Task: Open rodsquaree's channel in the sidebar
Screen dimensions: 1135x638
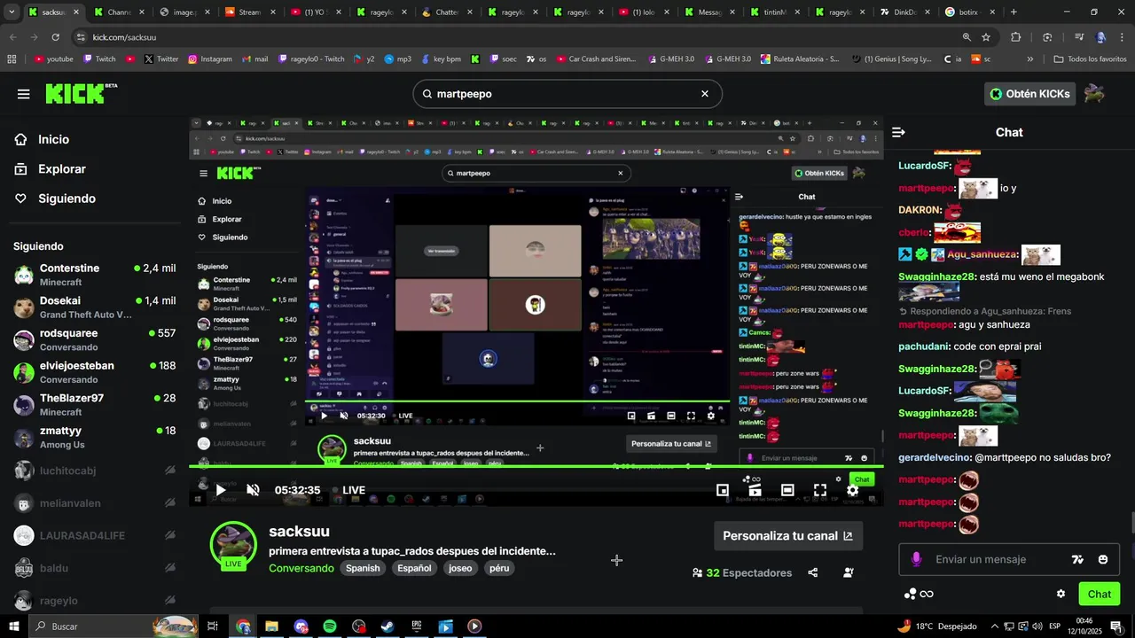Action: point(94,339)
